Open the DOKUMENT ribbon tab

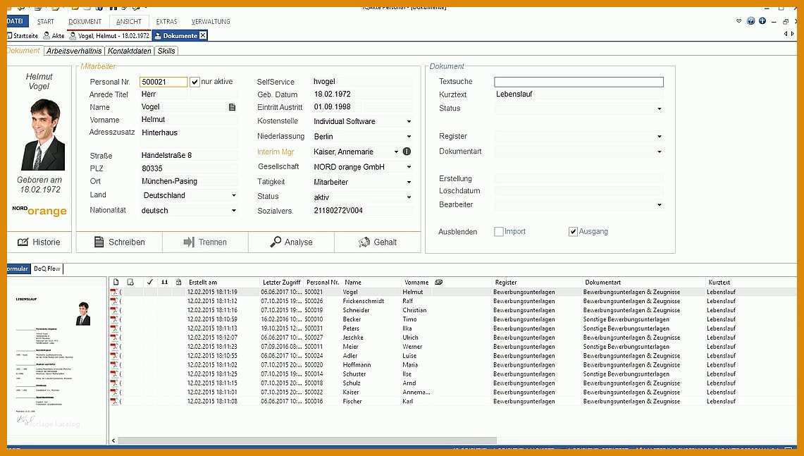[x=85, y=22]
